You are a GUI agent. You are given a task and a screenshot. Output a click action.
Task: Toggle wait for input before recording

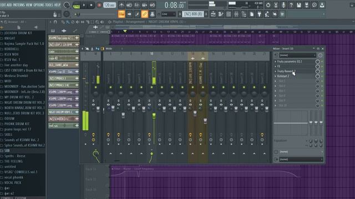[x=129, y=5]
